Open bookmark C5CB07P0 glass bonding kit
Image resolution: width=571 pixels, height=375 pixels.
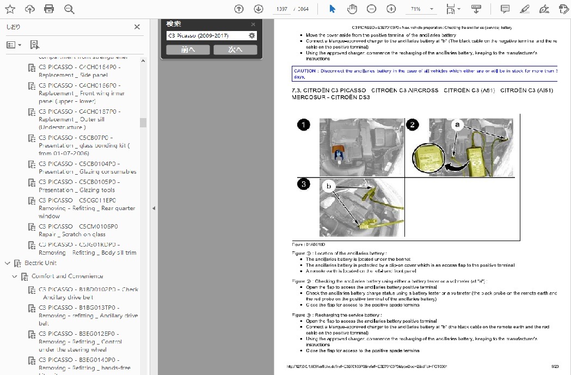[84, 145]
